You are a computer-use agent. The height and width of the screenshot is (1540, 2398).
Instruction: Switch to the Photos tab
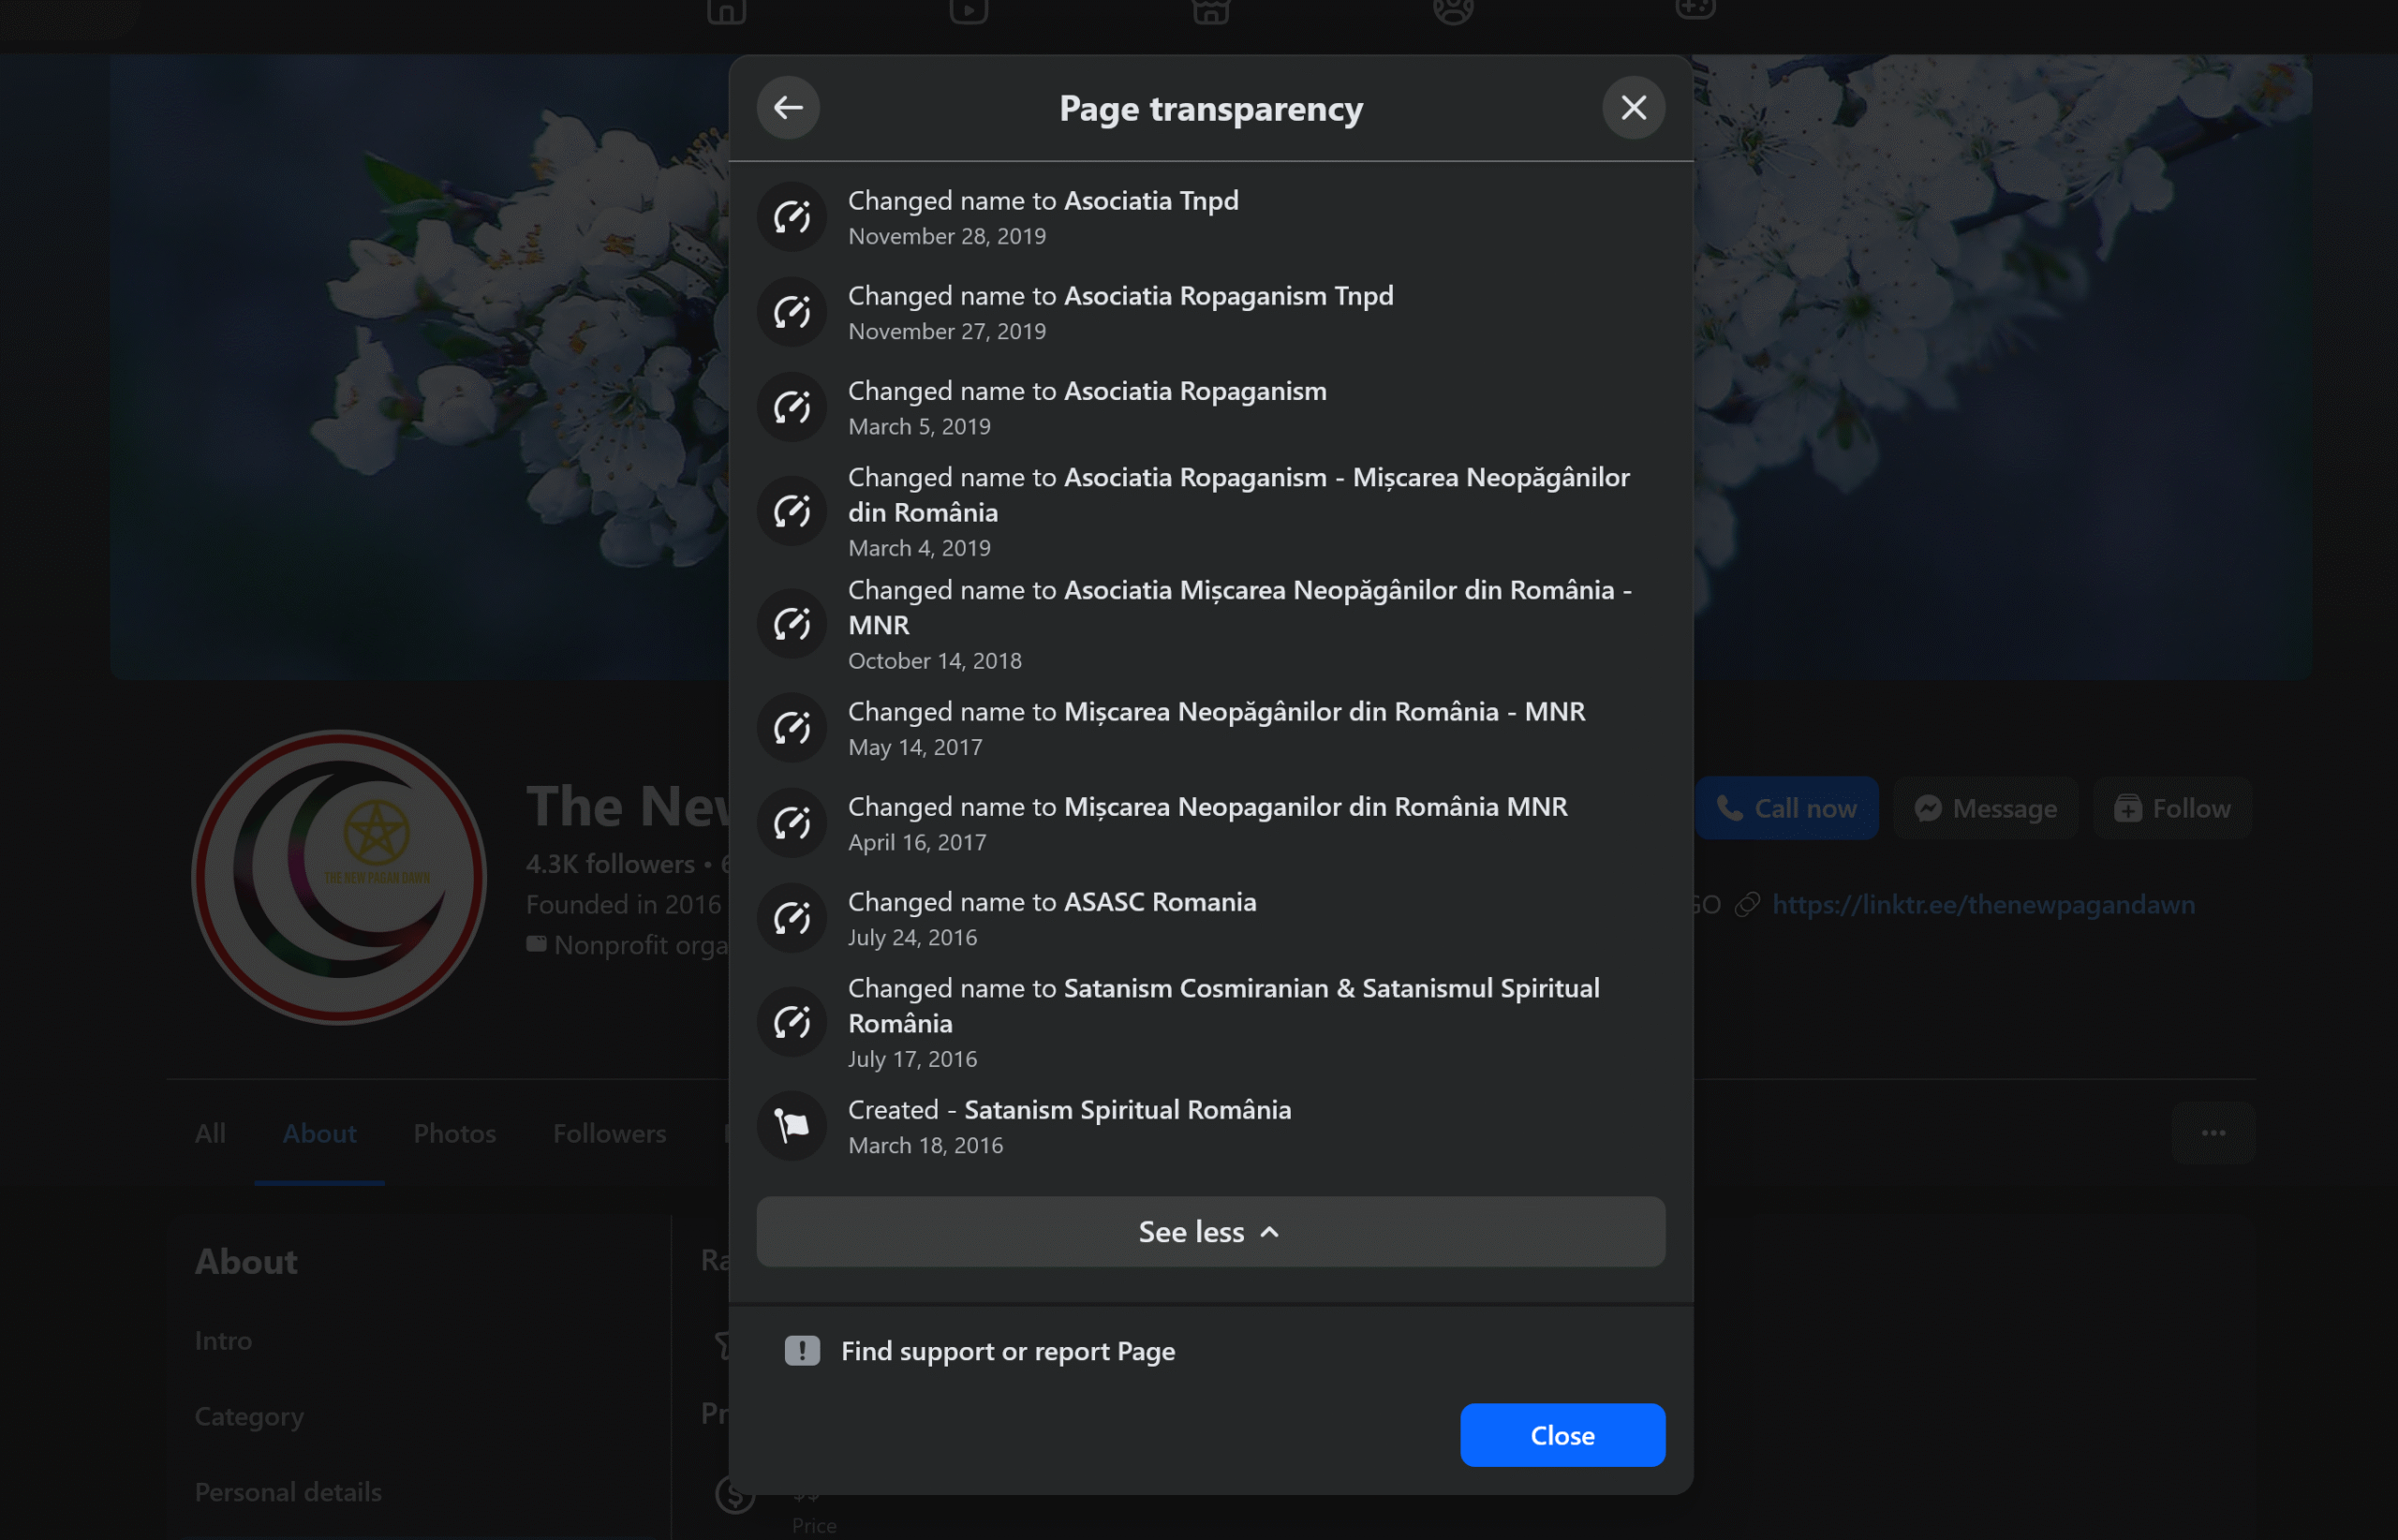454,1133
